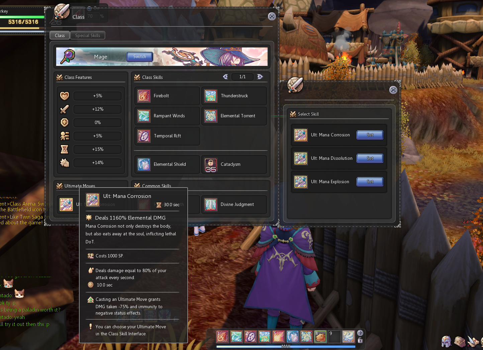Click the Divine Judgment skill icon

point(211,205)
